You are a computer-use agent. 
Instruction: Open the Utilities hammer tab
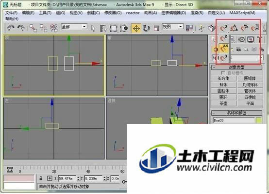point(259,40)
